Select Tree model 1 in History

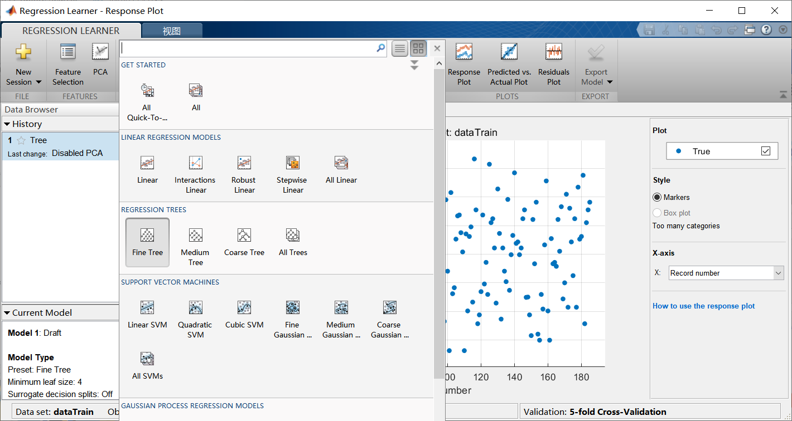(60, 146)
